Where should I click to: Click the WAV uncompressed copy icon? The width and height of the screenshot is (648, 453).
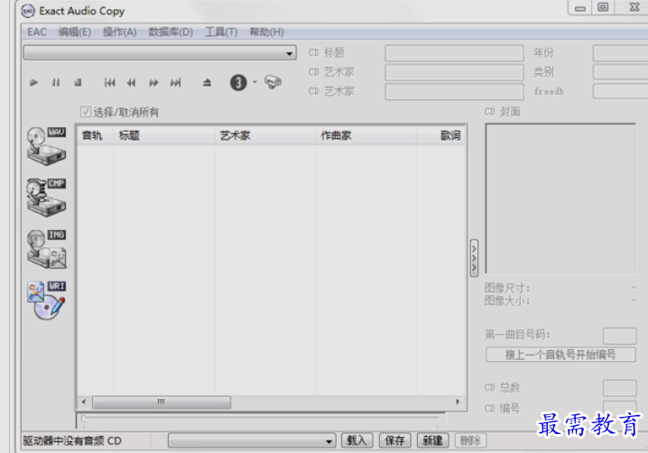click(x=46, y=146)
